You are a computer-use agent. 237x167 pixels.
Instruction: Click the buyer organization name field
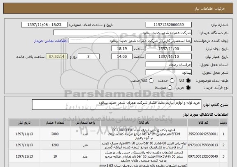[123, 33]
